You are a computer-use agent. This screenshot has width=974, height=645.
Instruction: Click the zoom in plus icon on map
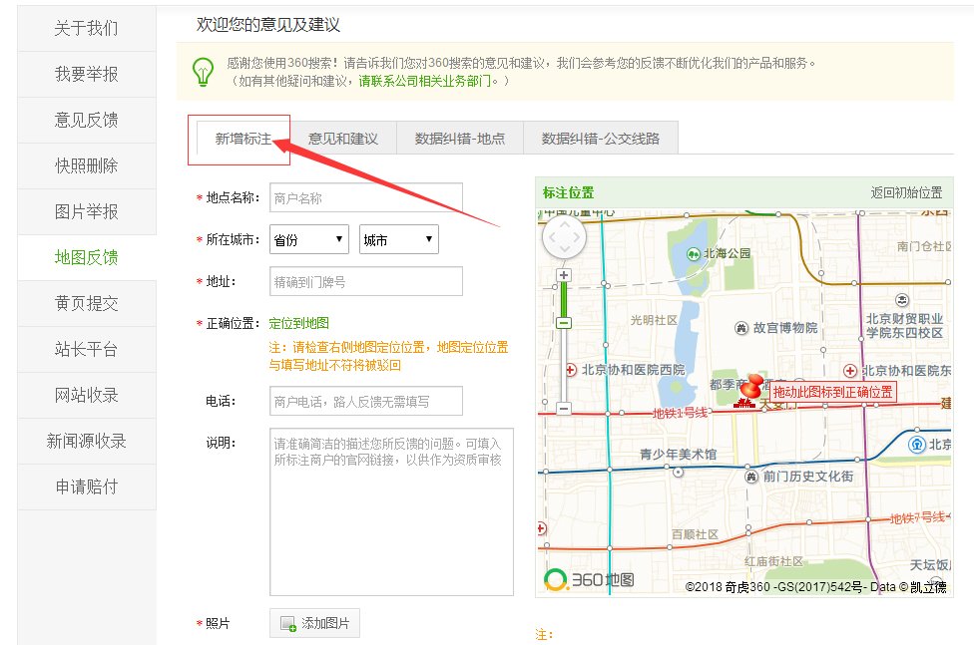tap(564, 274)
